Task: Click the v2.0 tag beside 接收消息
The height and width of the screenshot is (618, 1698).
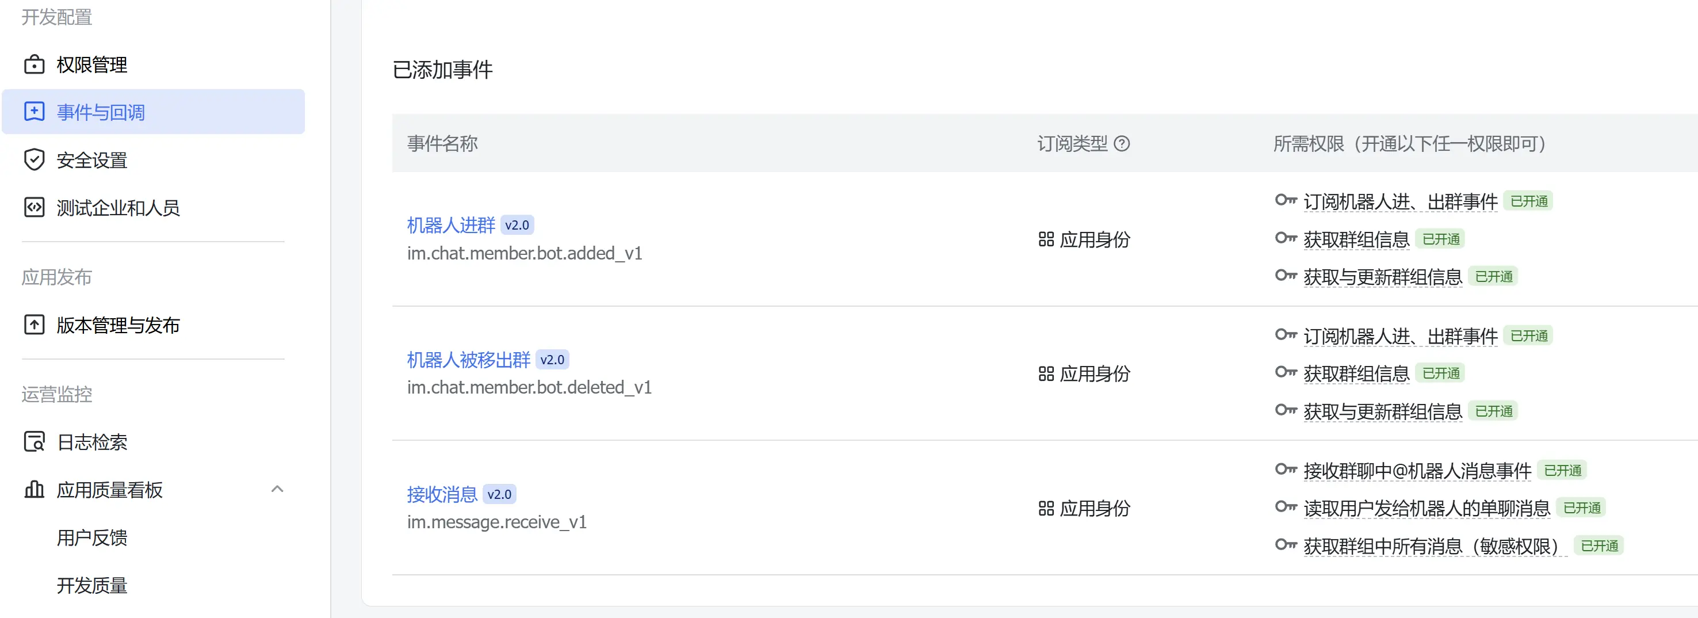Action: pyautogui.click(x=499, y=495)
